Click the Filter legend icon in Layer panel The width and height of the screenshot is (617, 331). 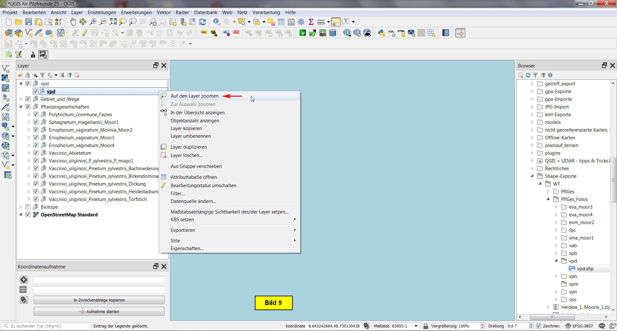point(42,75)
